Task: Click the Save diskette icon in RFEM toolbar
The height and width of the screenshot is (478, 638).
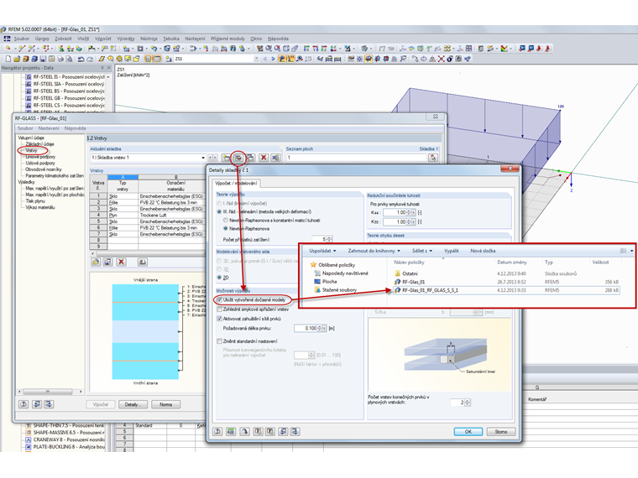Action: (x=43, y=59)
